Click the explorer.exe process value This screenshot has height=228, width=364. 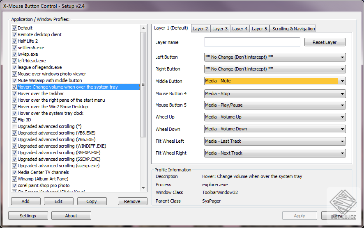215,185
